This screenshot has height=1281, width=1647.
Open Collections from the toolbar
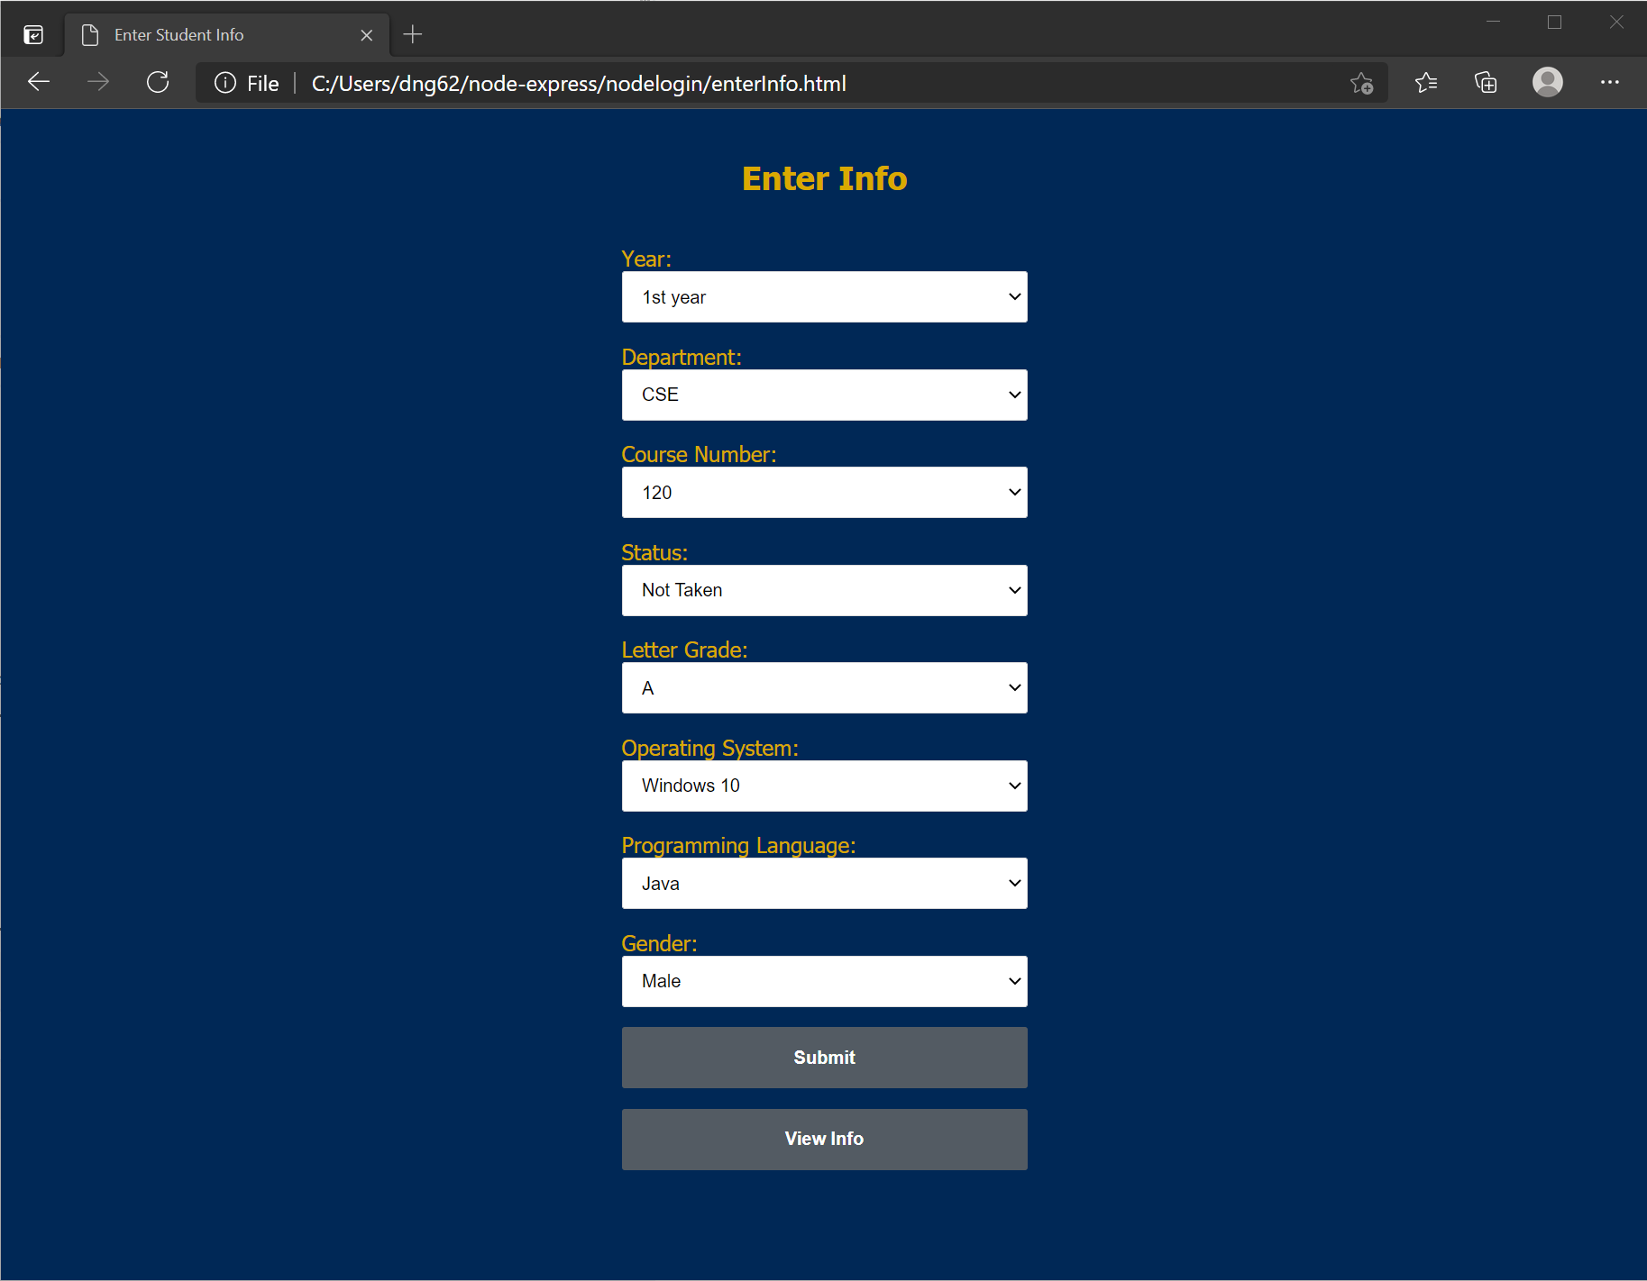coord(1485,82)
